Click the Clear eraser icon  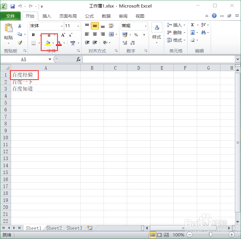pos(193,40)
